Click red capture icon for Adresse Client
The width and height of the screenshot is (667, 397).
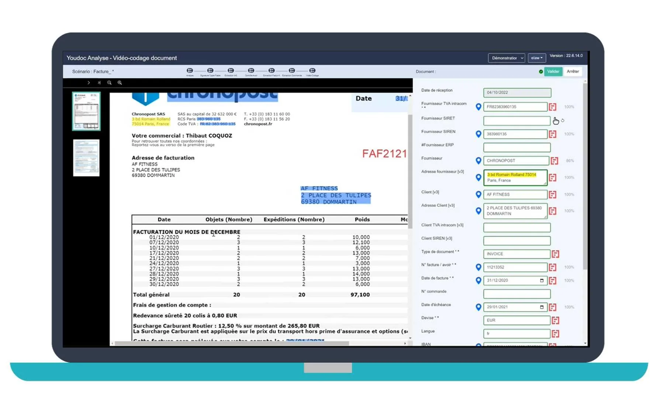[x=552, y=211]
